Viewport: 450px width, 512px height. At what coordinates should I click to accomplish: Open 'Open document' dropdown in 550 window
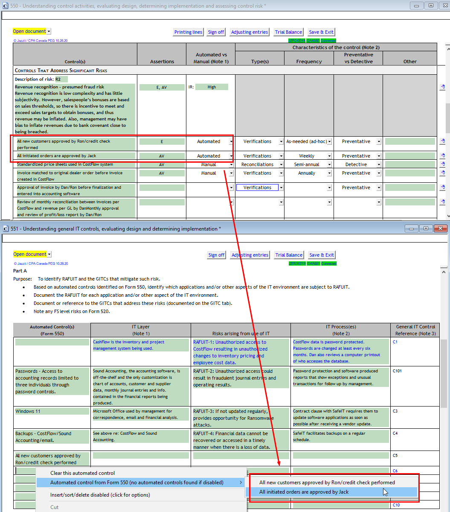pos(49,31)
